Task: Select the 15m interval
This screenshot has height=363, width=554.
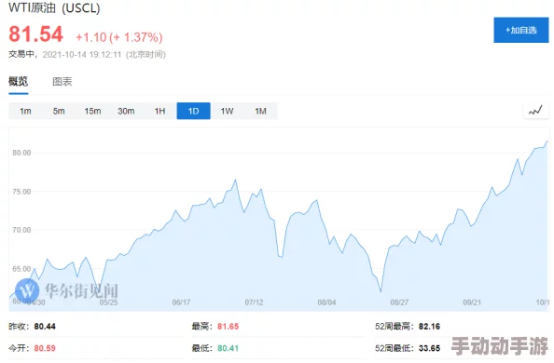Action: click(92, 111)
